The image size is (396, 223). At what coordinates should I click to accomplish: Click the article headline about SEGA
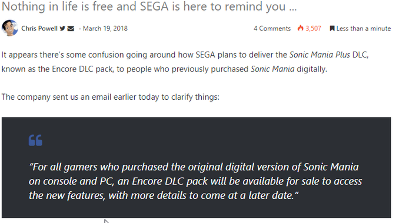149,6
